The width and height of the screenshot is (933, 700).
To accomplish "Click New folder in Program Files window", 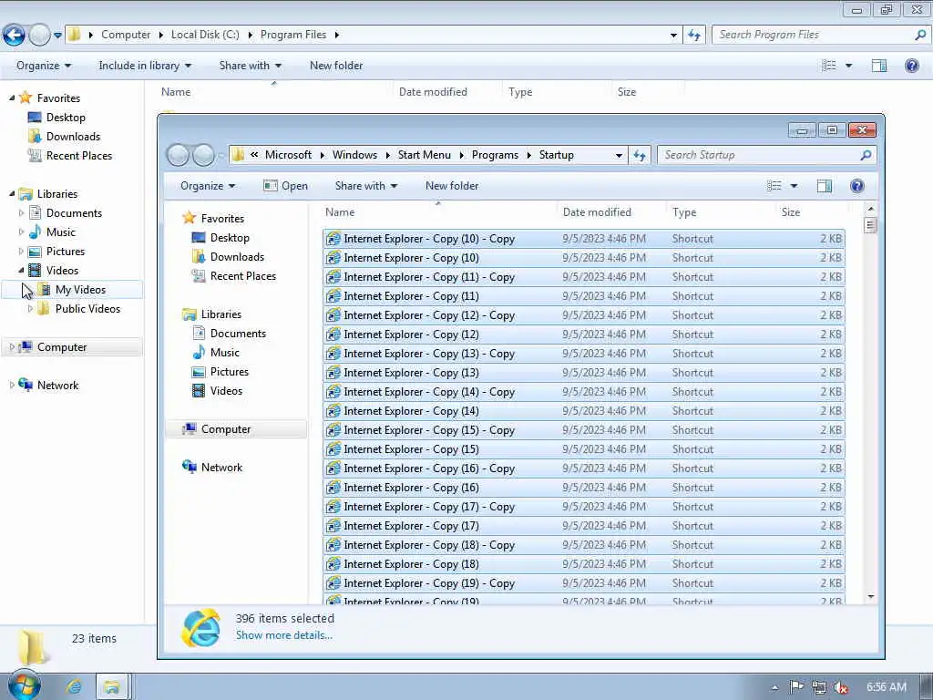I will (x=336, y=66).
